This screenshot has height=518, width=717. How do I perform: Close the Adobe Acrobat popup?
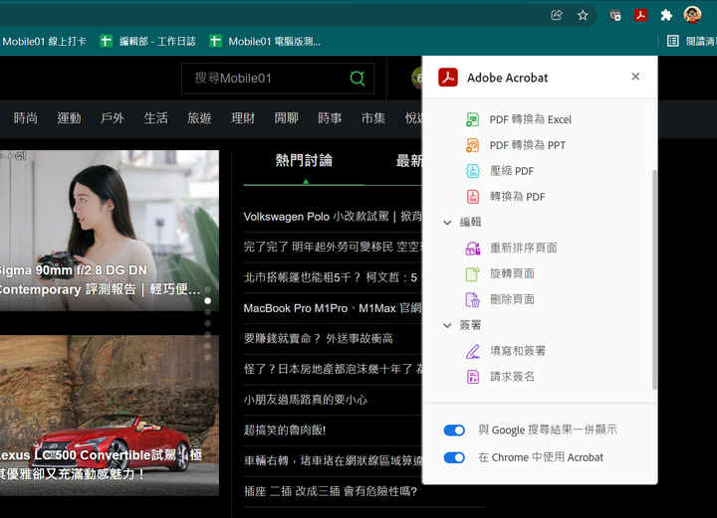pos(635,77)
